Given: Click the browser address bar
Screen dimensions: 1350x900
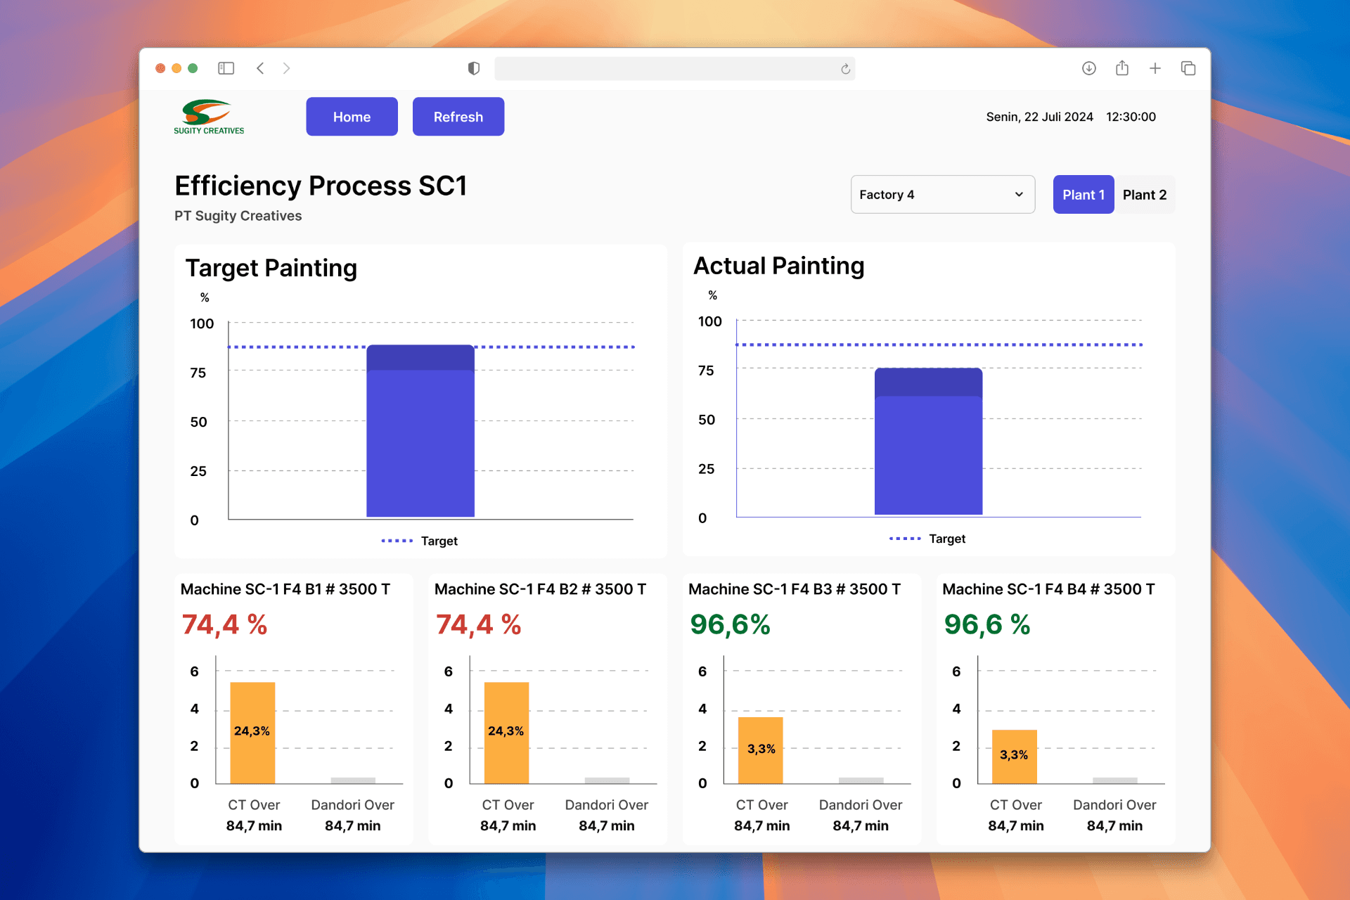Looking at the screenshot, I should coord(668,69).
